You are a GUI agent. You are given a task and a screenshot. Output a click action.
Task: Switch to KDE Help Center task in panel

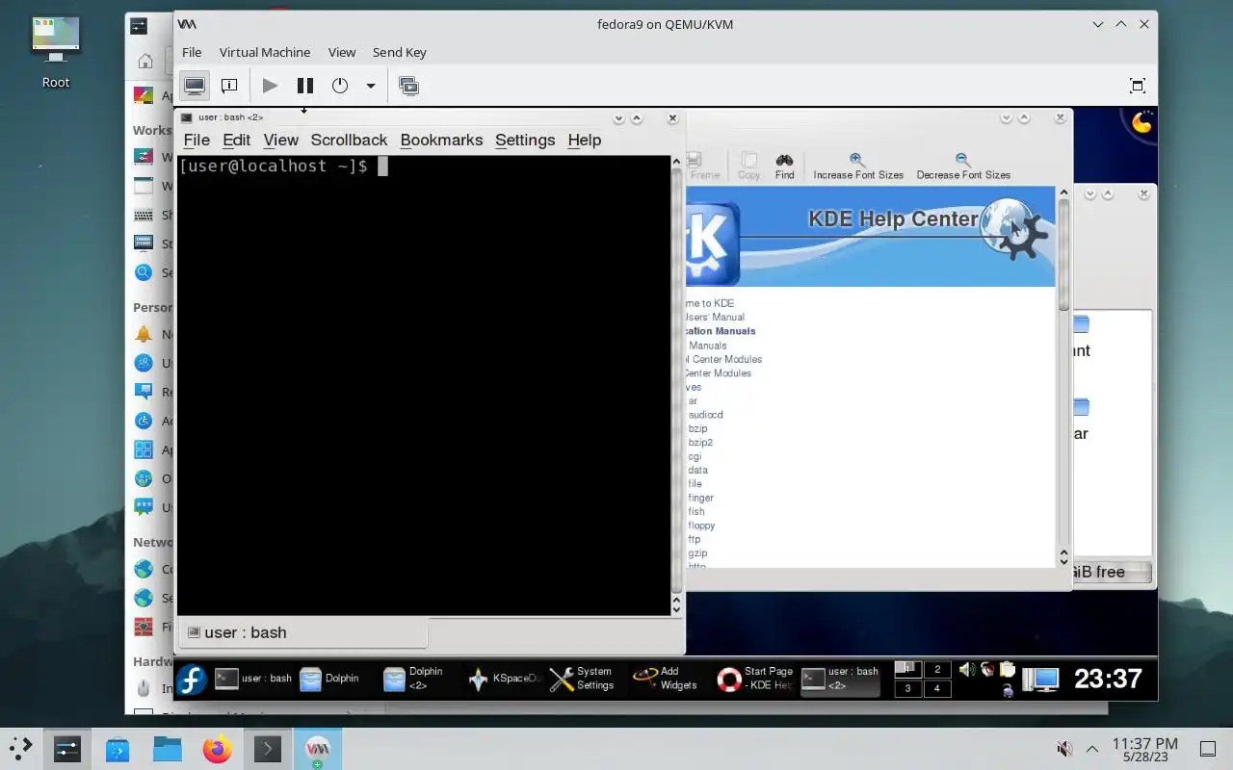tap(754, 679)
